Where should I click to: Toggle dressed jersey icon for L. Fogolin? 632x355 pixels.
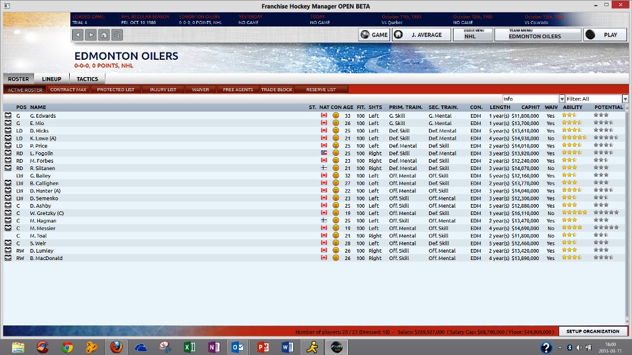(8, 153)
